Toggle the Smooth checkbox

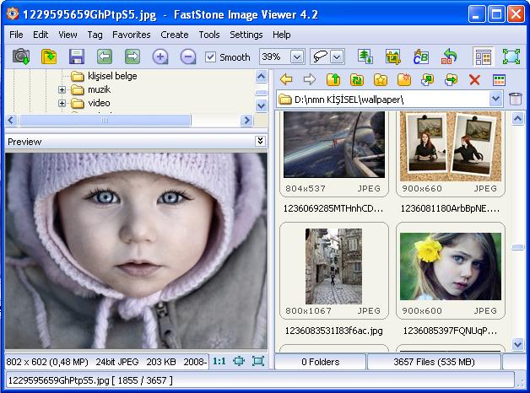[211, 57]
